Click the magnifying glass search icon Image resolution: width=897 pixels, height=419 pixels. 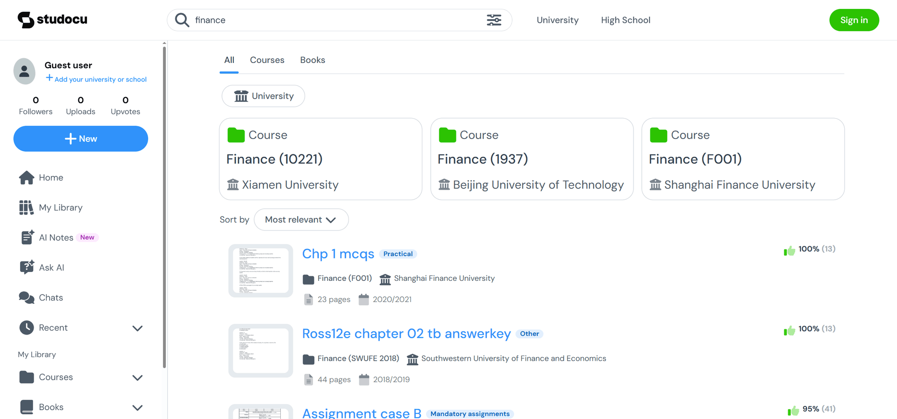(x=182, y=20)
